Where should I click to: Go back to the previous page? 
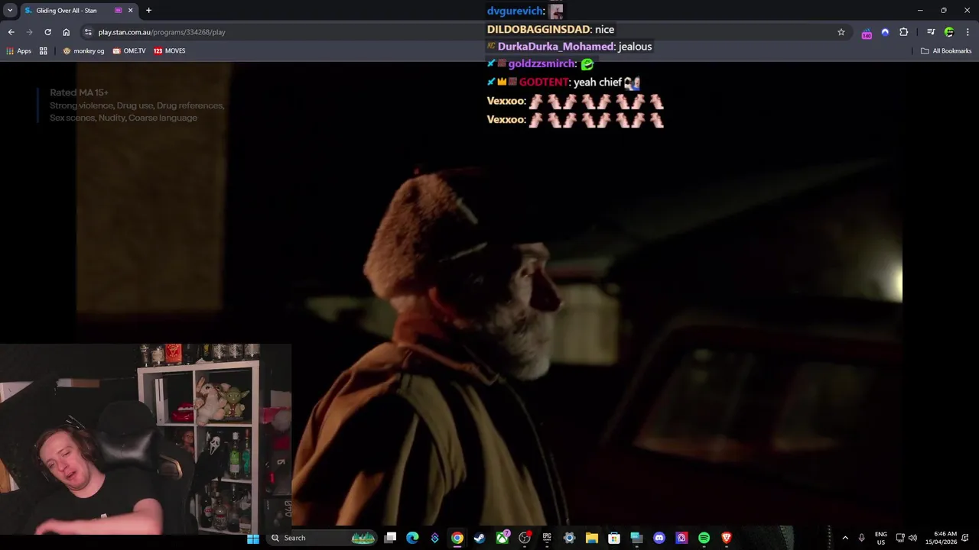11,32
